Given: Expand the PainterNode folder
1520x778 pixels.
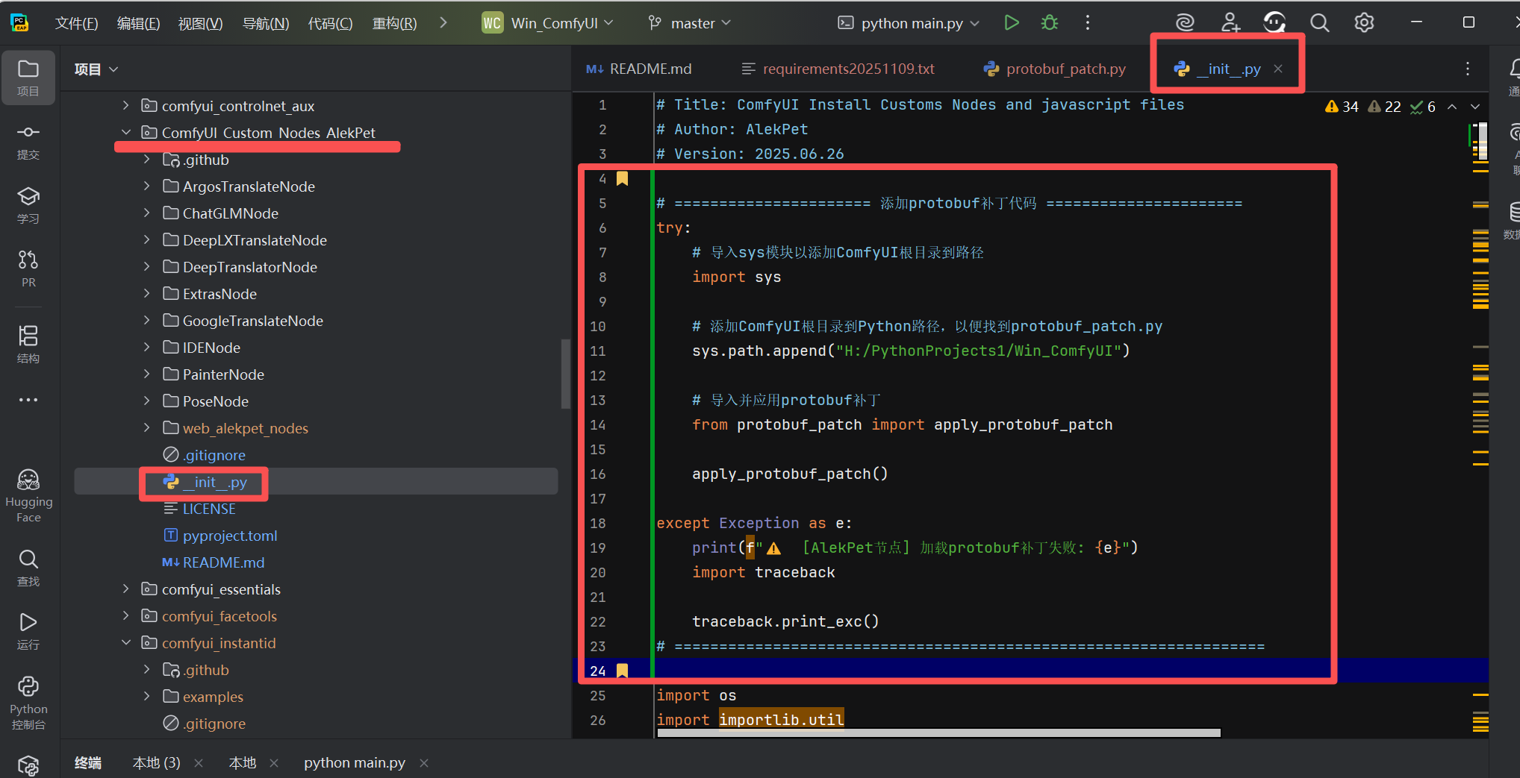Looking at the screenshot, I should 146,374.
